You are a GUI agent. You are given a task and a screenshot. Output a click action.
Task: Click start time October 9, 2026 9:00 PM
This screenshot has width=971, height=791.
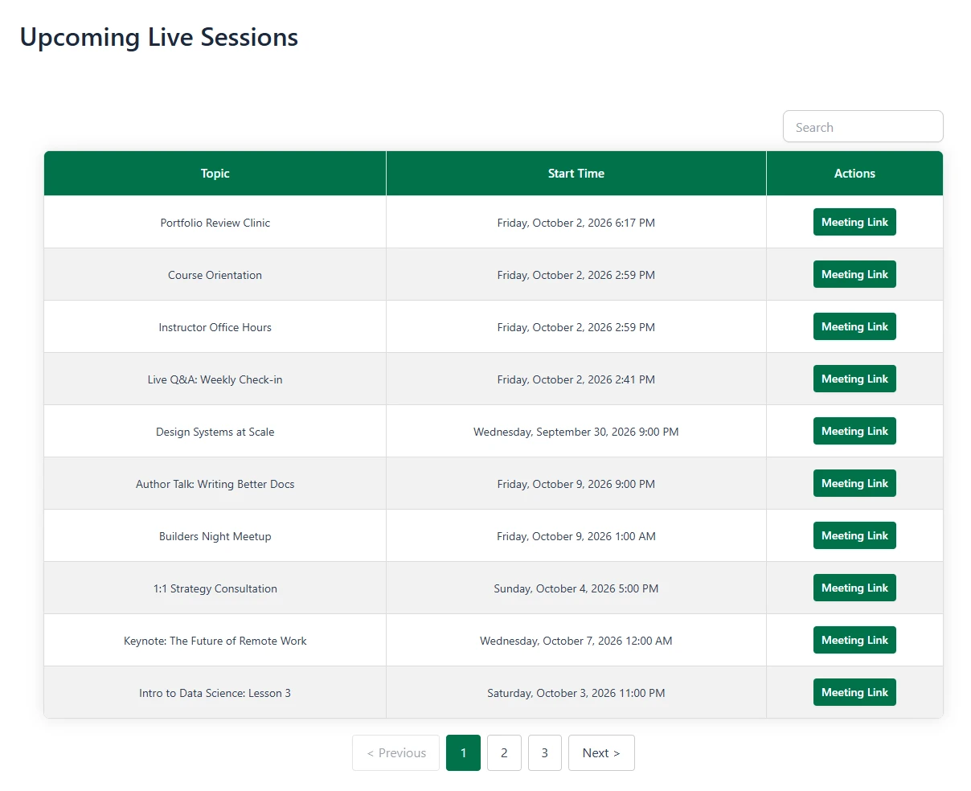[x=576, y=484]
